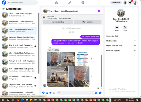
Task: Open the large selfie photo
Action: pos(79,76)
